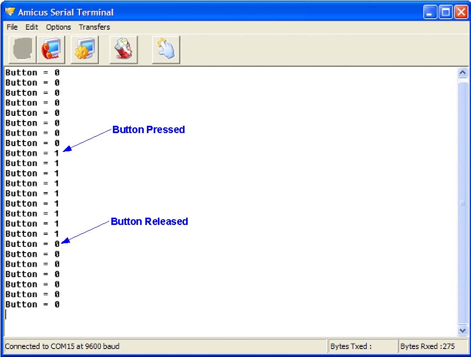Screen dimensions: 471x357
Task: Click the disconnect phone-and-monitor icon
Action: [51, 50]
